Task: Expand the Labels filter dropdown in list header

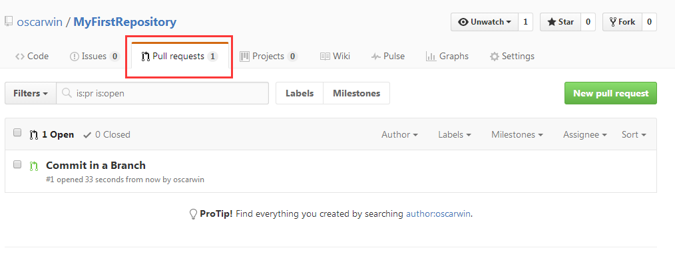Action: click(455, 134)
